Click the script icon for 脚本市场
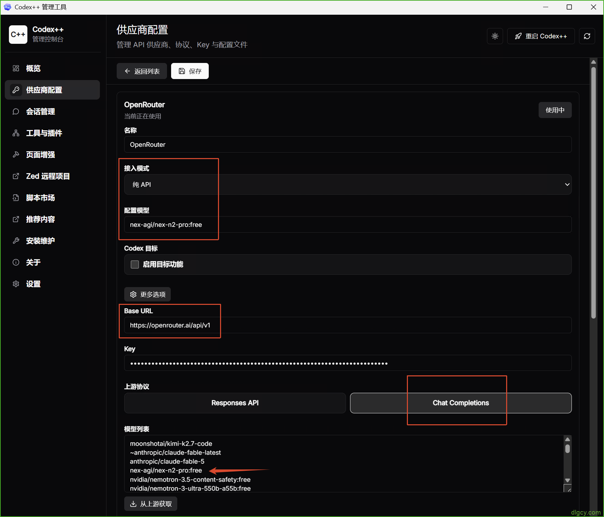 click(16, 198)
